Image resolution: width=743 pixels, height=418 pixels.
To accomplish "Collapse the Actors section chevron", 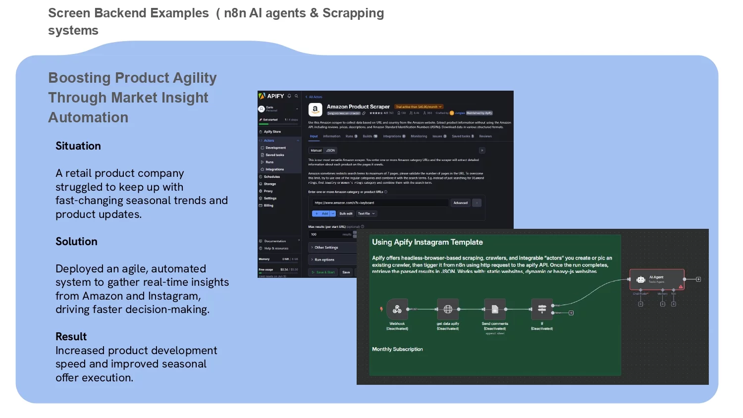I will click(x=298, y=141).
